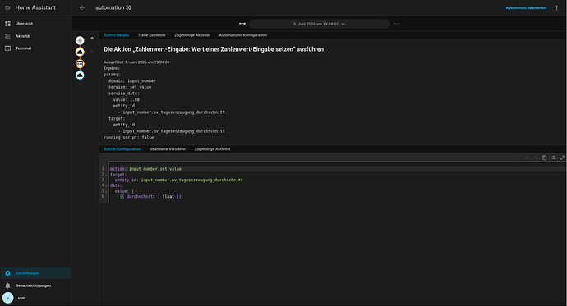
Task: Collapse trace graph with up chevron
Action: click(92, 39)
